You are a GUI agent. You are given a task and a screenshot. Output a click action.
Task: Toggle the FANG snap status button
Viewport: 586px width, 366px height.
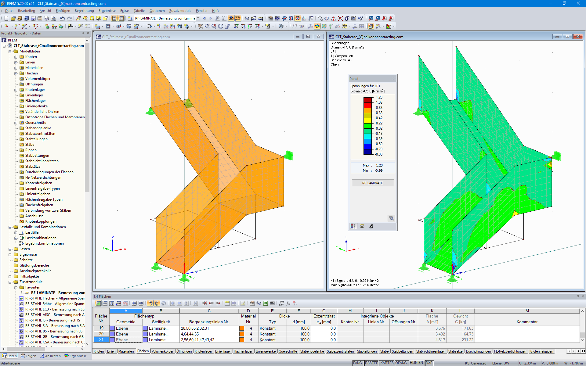coord(357,363)
